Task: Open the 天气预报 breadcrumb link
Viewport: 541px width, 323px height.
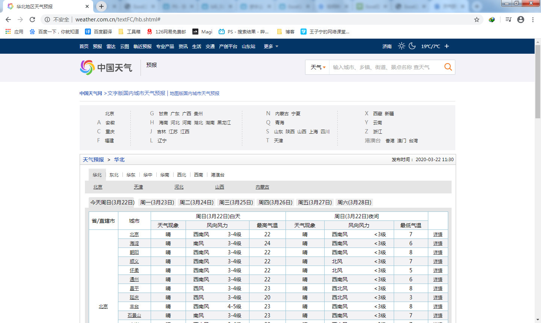Action: tap(93, 160)
